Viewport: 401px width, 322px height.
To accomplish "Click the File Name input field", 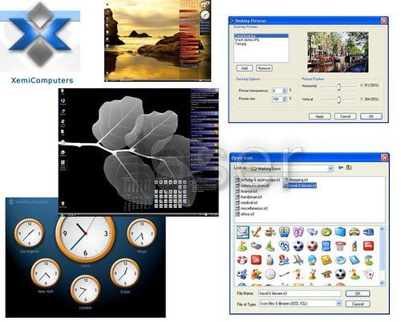I will (x=300, y=293).
